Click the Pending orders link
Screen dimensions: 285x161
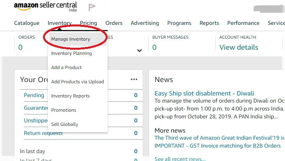34,95
